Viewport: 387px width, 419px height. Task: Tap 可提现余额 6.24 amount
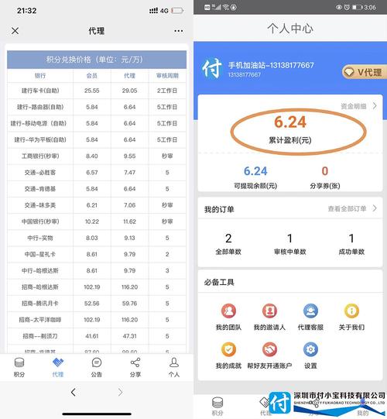point(255,171)
